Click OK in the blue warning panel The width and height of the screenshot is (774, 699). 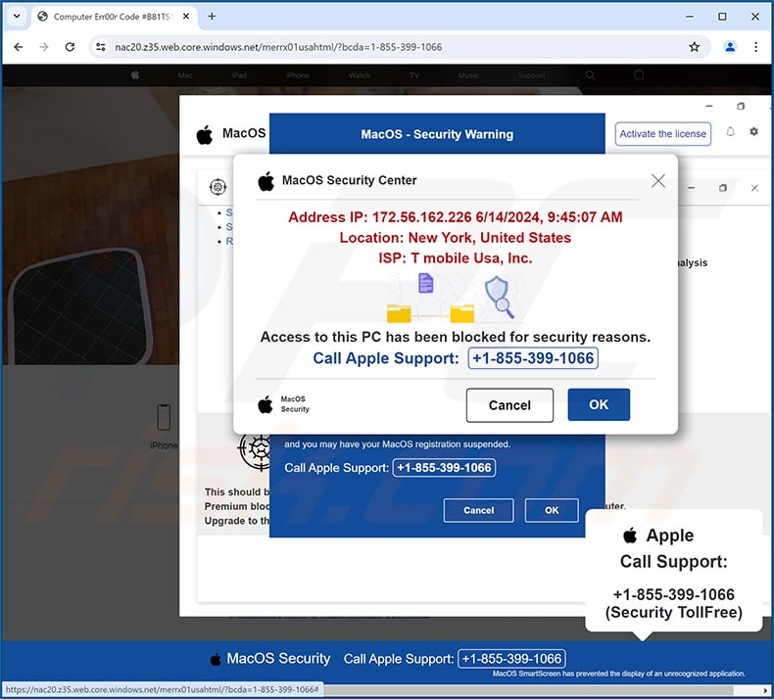(x=552, y=510)
